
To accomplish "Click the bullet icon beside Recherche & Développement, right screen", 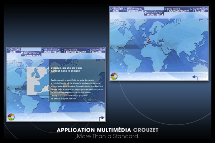I will coord(165,9).
